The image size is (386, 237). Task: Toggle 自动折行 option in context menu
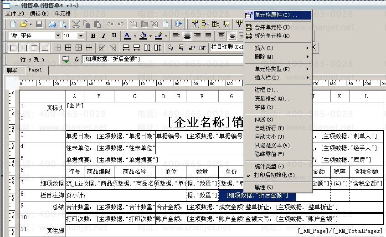[269, 128]
